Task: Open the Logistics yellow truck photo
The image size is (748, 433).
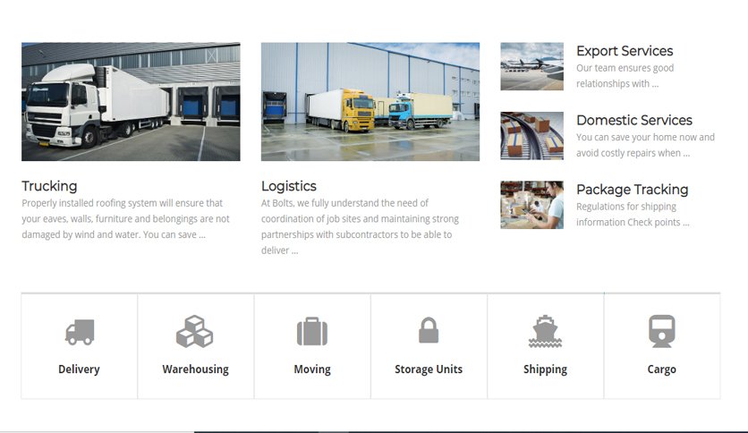Action: (370, 102)
